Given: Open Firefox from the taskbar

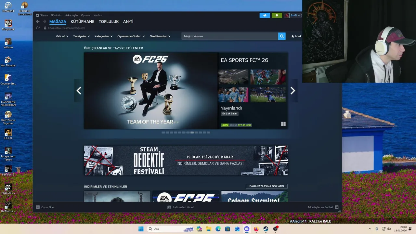Looking at the screenshot, I should pyautogui.click(x=256, y=229).
